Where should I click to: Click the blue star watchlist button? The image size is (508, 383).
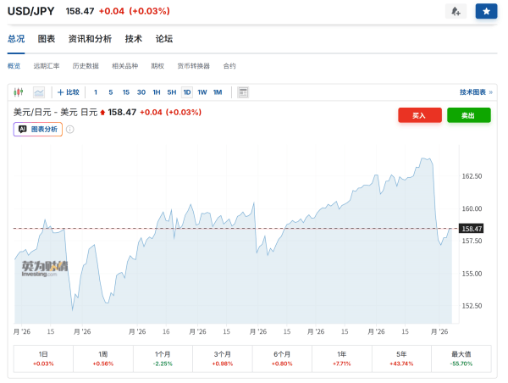tap(486, 11)
